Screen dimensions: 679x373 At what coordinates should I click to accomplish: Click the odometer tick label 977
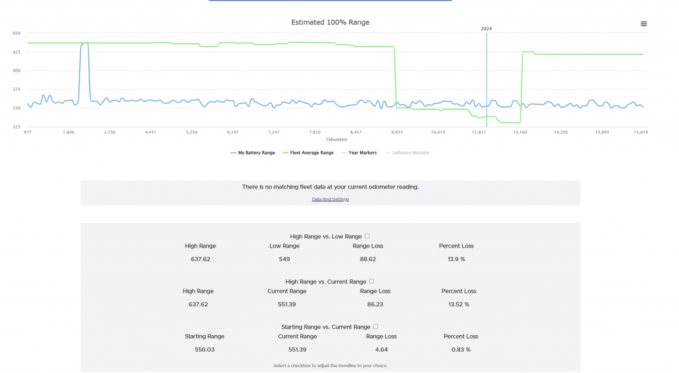28,132
